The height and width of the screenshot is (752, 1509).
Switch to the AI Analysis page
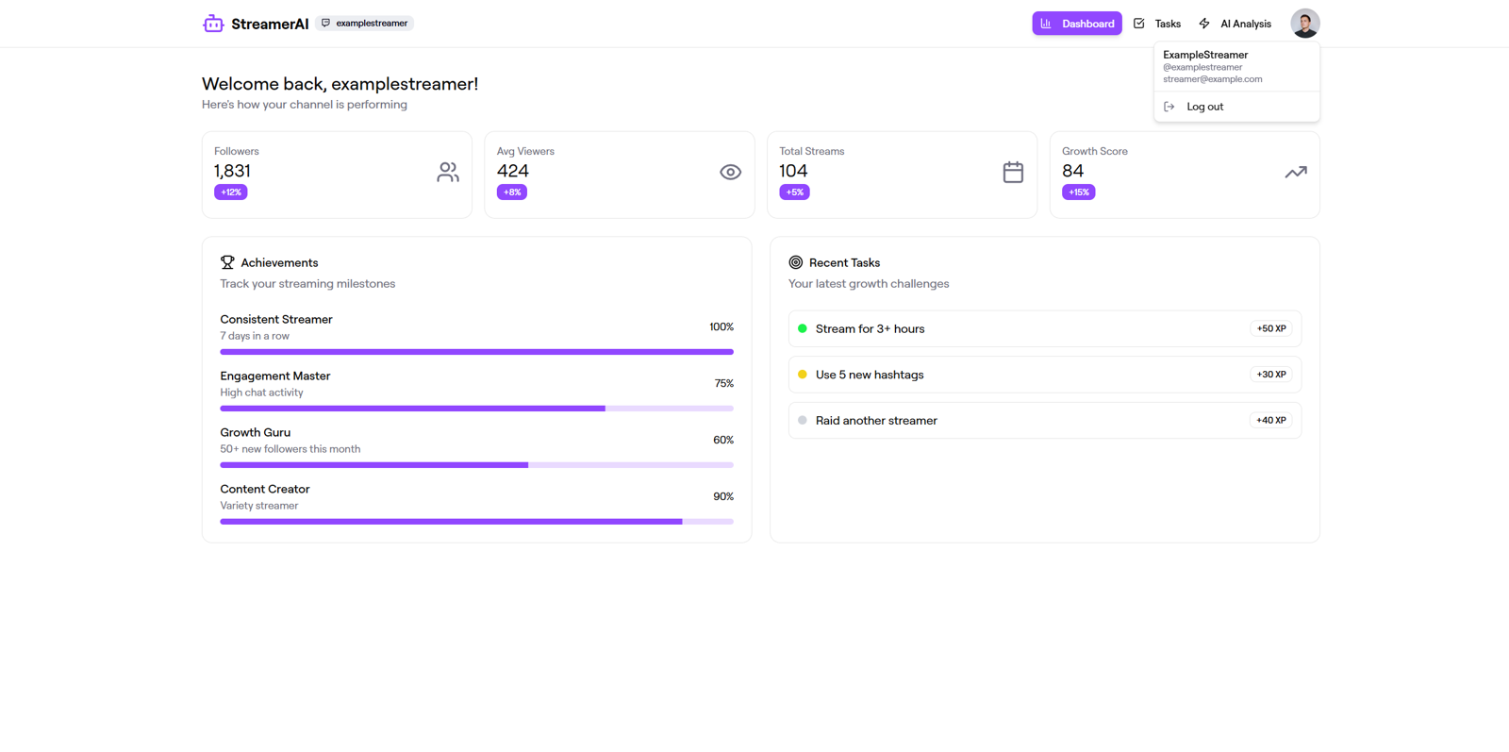tap(1235, 24)
